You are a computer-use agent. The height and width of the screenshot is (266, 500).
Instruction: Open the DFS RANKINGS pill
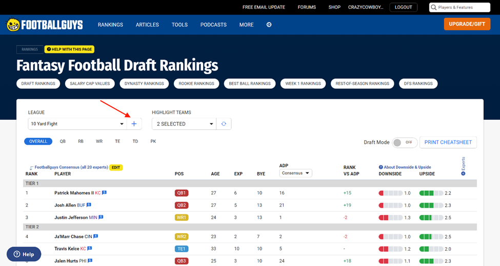click(x=418, y=83)
